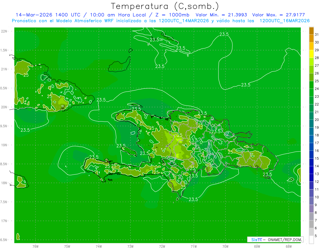Click the 73W longitude axis label
This screenshot has width=324, height=250.
click(x=130, y=246)
